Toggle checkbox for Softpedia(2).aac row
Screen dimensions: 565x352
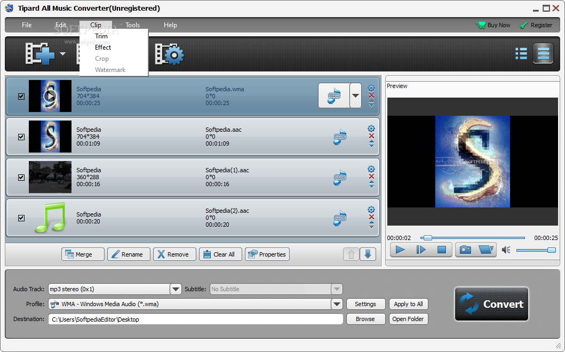[x=21, y=218]
